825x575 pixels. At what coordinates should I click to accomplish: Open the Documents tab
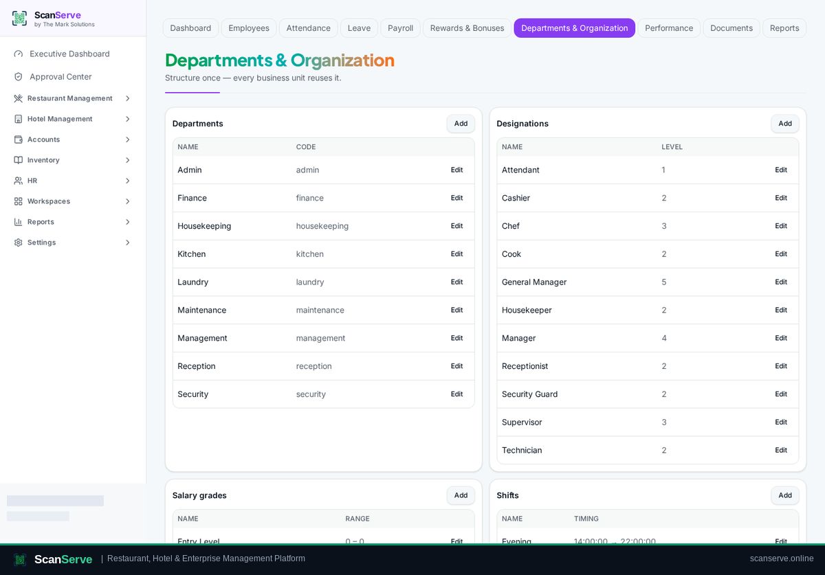(731, 28)
